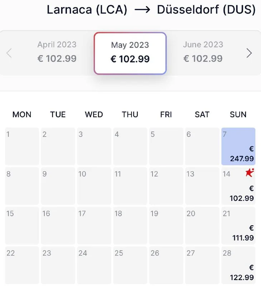Click the red star on May 14
The height and width of the screenshot is (286, 261).
pyautogui.click(x=250, y=173)
